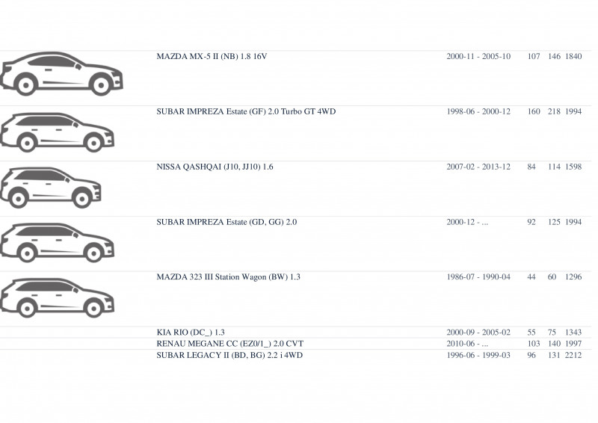598x423 pixels.
Task: Click the Subaru Impreza GD, GG car icon
Action: 58,243
